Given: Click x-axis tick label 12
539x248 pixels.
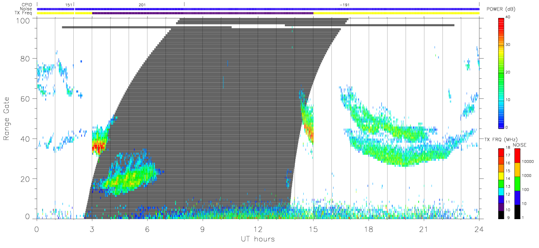Looking at the screenshot, I should tap(258, 229).
